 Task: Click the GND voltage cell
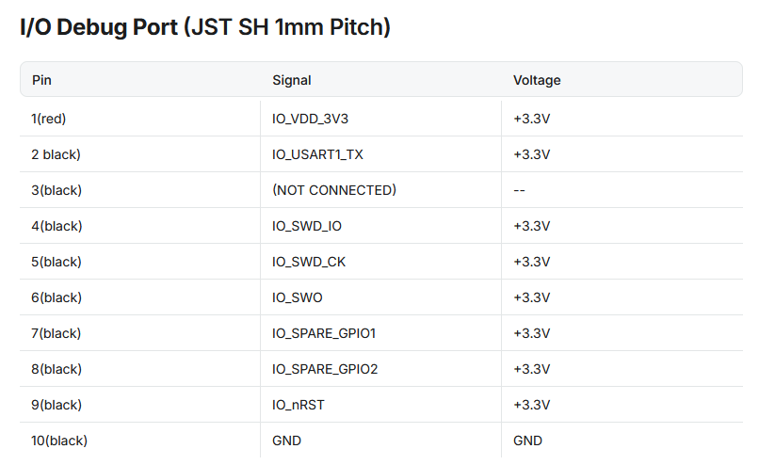click(527, 441)
